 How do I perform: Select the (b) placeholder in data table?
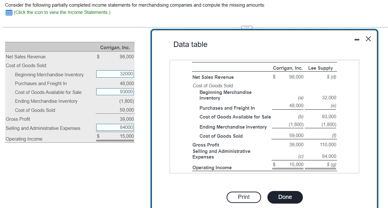300,117
